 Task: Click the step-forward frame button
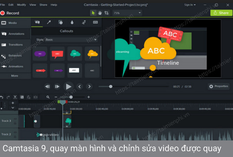[57, 86]
